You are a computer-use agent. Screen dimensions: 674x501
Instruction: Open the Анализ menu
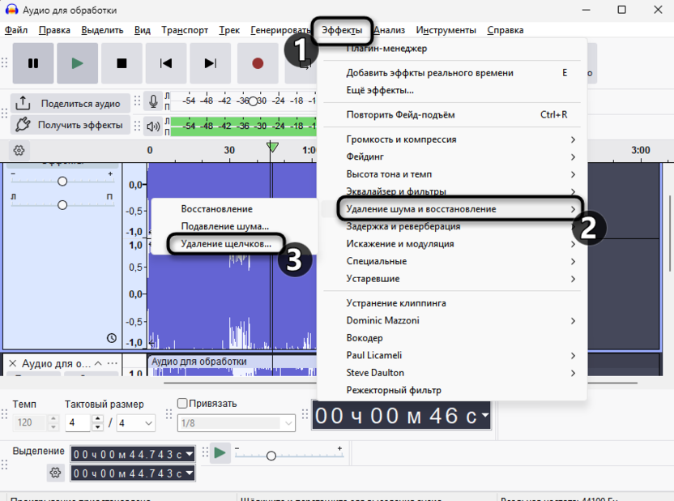point(390,30)
